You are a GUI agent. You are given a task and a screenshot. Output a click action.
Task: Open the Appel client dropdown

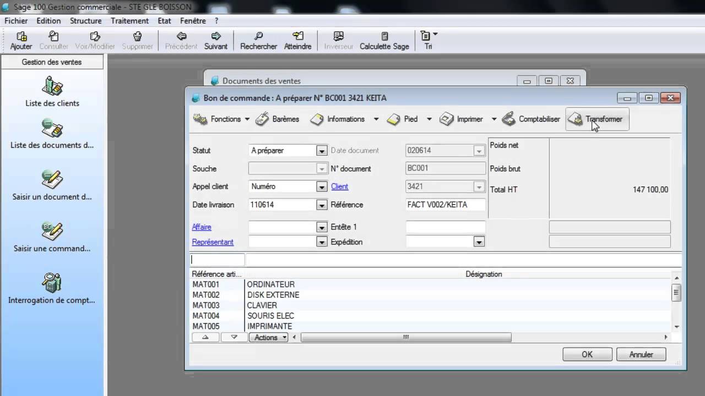point(322,187)
